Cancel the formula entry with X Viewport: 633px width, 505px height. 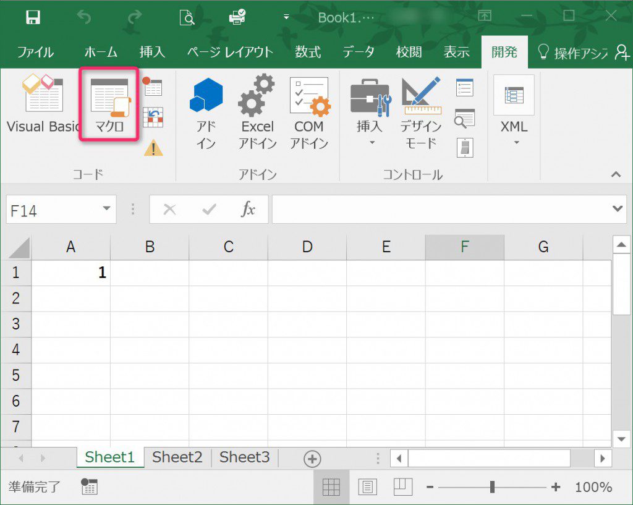tap(169, 209)
